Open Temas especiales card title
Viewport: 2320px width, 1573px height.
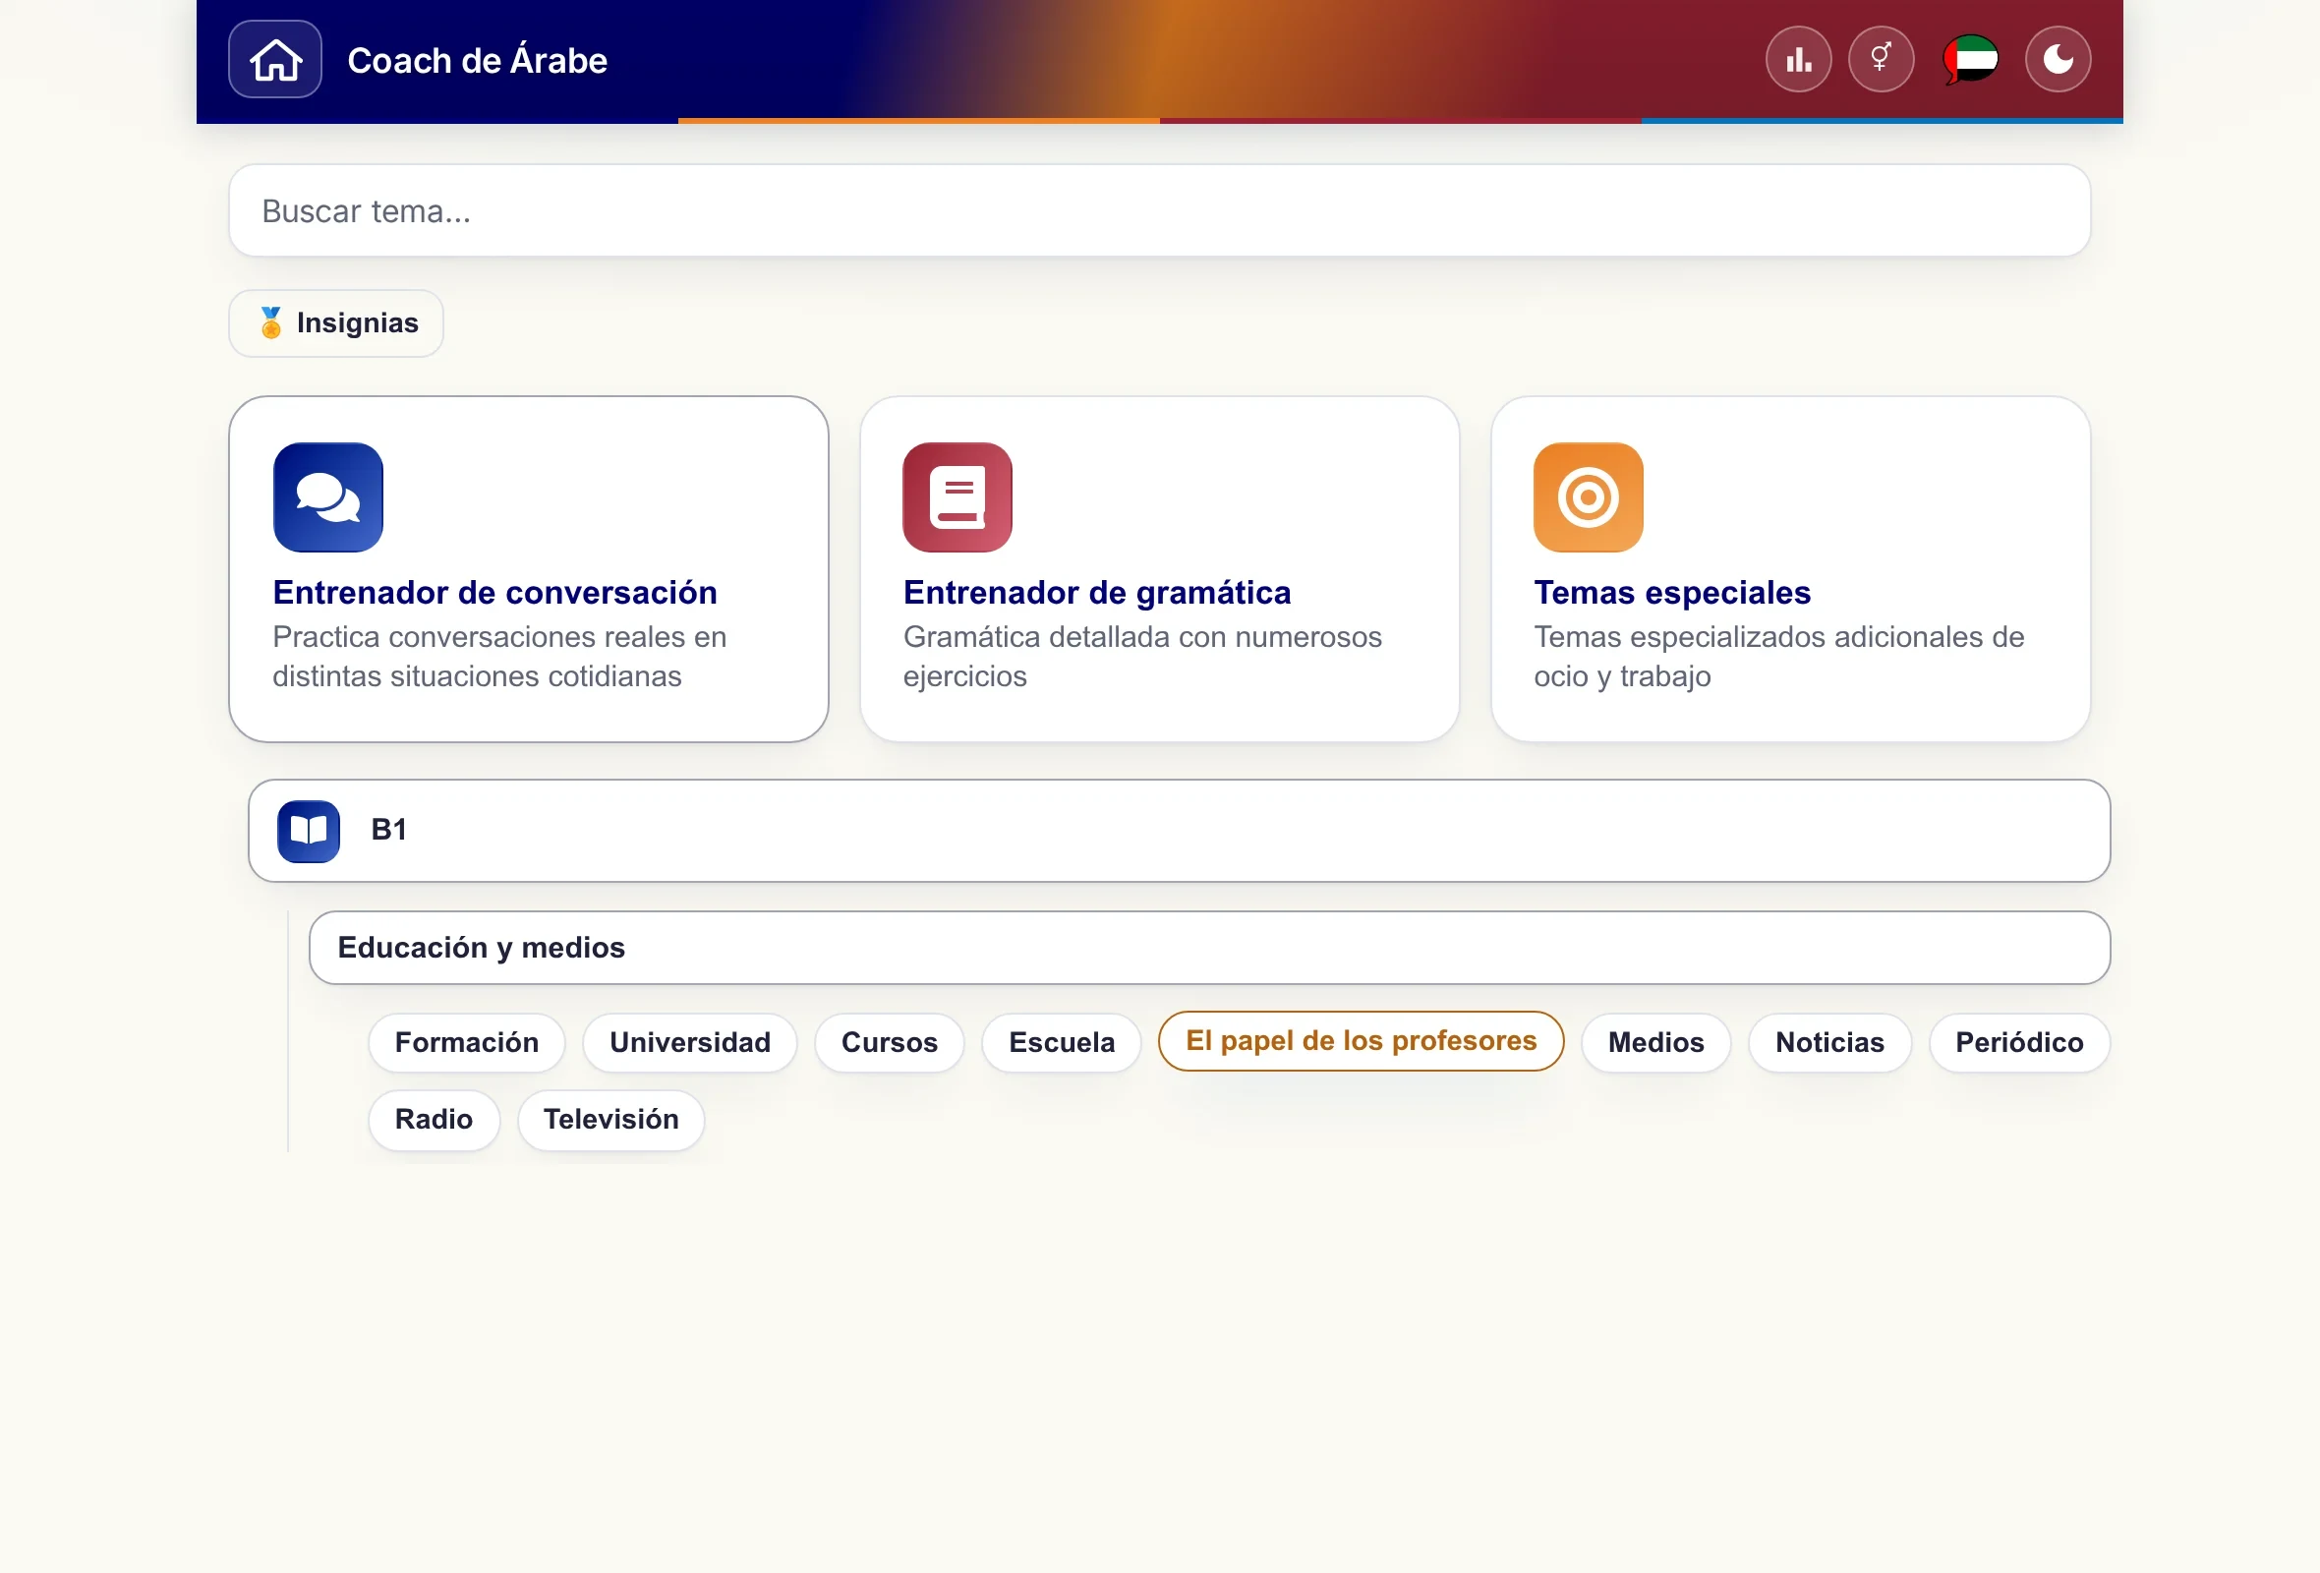coord(1672,593)
